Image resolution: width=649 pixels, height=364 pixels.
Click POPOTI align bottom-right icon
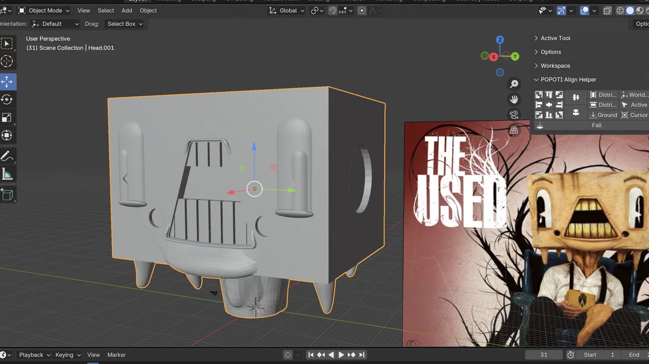pos(559,115)
